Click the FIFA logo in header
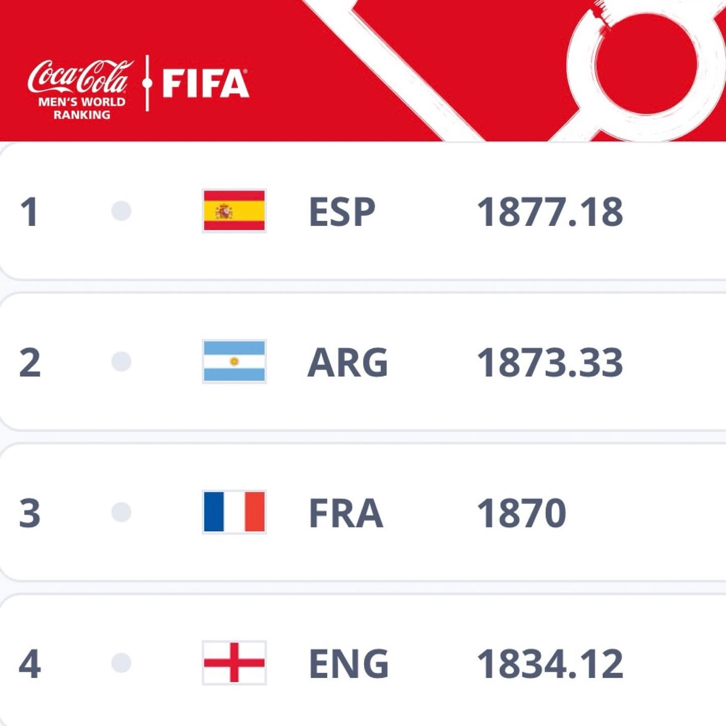 205,84
